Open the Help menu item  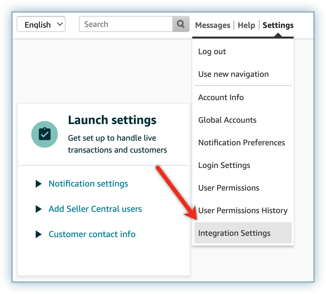pyautogui.click(x=246, y=25)
